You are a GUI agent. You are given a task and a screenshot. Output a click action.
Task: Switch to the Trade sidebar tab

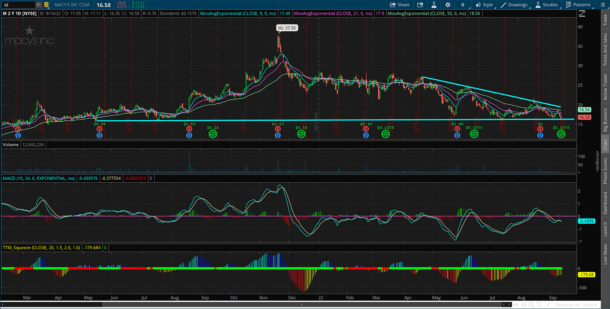605,19
